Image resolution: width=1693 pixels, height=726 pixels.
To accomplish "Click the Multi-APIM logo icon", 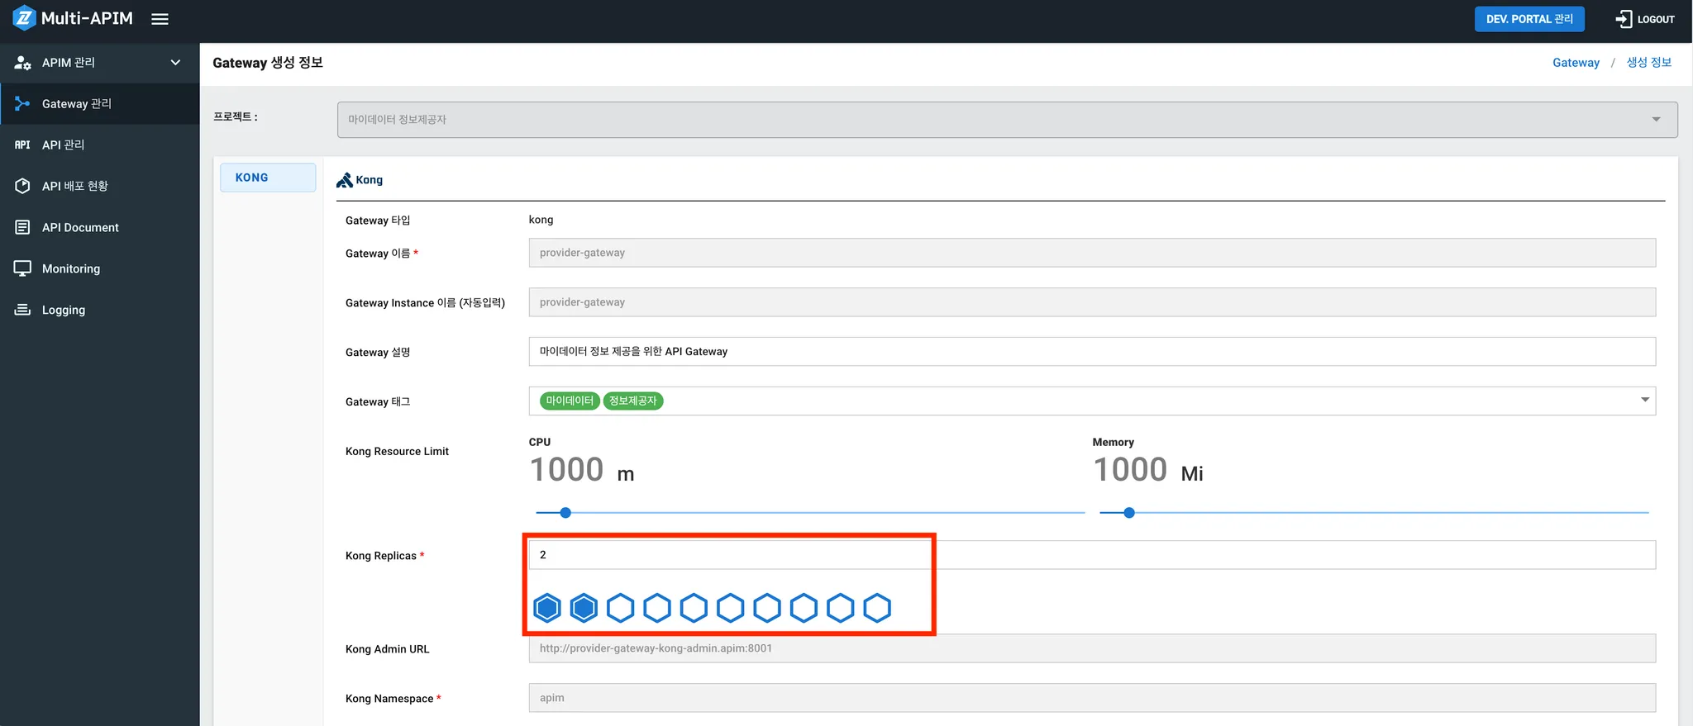I will pyautogui.click(x=24, y=17).
